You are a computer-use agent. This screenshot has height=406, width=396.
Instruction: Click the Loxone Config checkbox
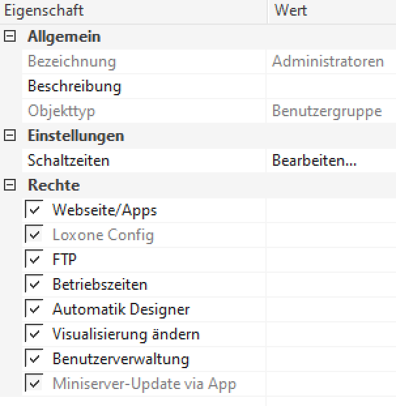coord(34,235)
